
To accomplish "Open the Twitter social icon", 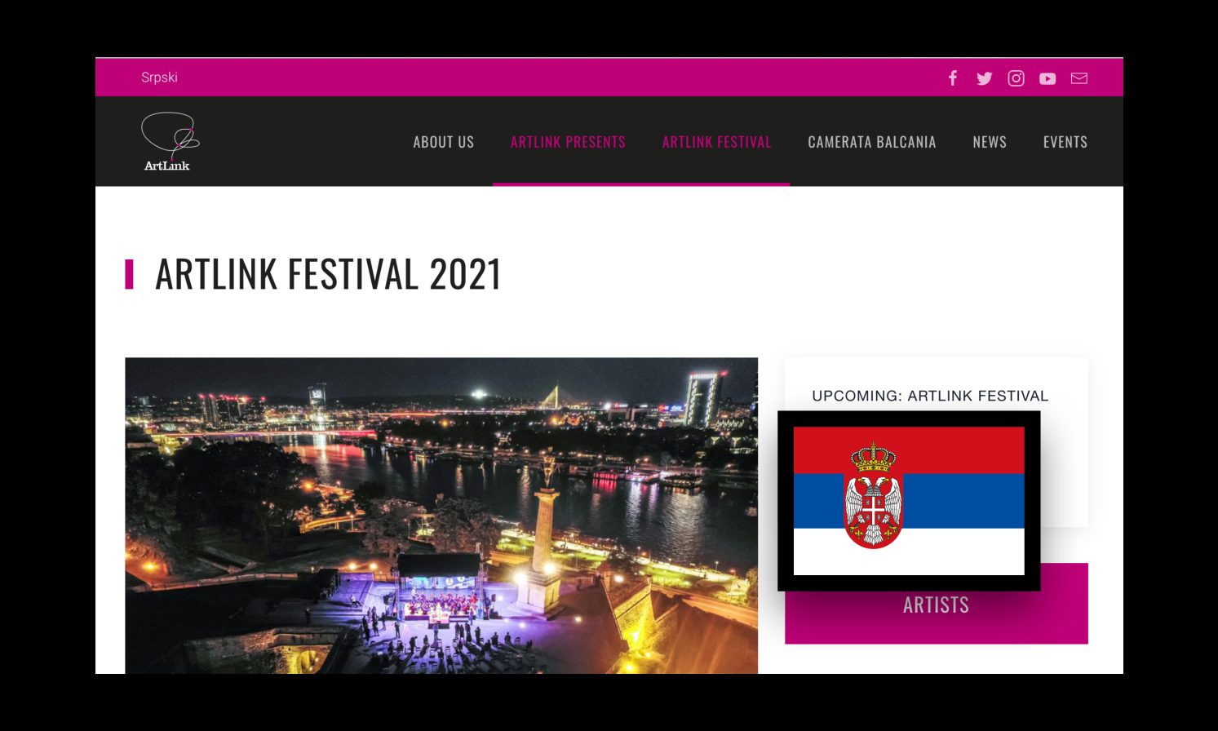I will tap(984, 78).
